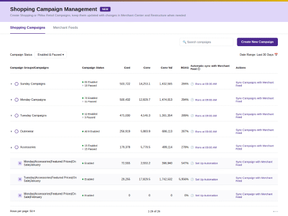Open Date Range Last 30 Days selector
Viewport: 288px width, 216px height.
(x=258, y=55)
